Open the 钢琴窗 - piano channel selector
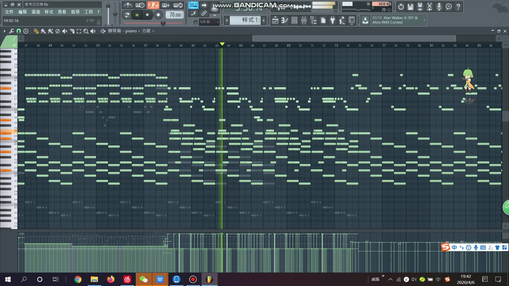The height and width of the screenshot is (286, 509). pos(122,31)
